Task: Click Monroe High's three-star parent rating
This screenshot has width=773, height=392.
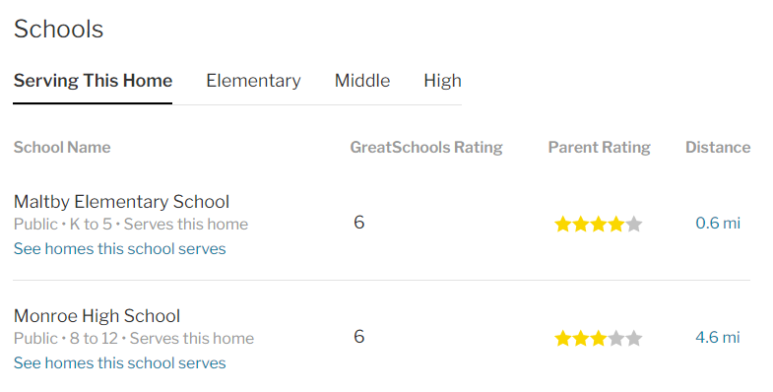Action: click(598, 339)
